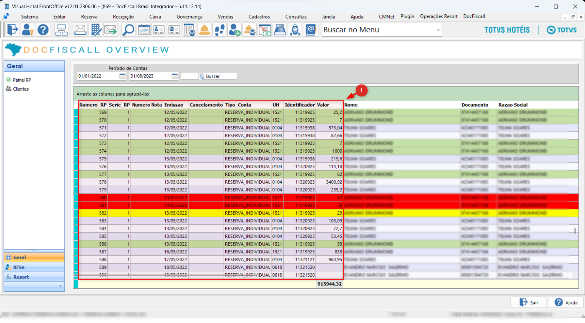Sort by the Emissao column header
The height and width of the screenshot is (323, 585).
coord(176,105)
